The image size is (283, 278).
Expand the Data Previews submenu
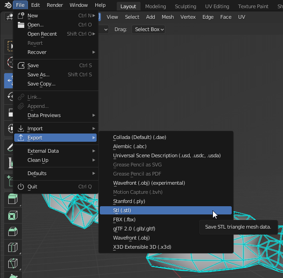(x=55, y=115)
